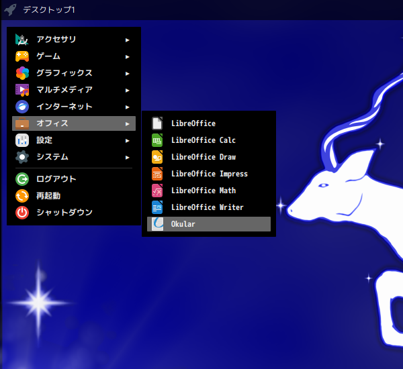403x369 pixels.
Task: Open the ゲーム menu entry
Action: 74,56
